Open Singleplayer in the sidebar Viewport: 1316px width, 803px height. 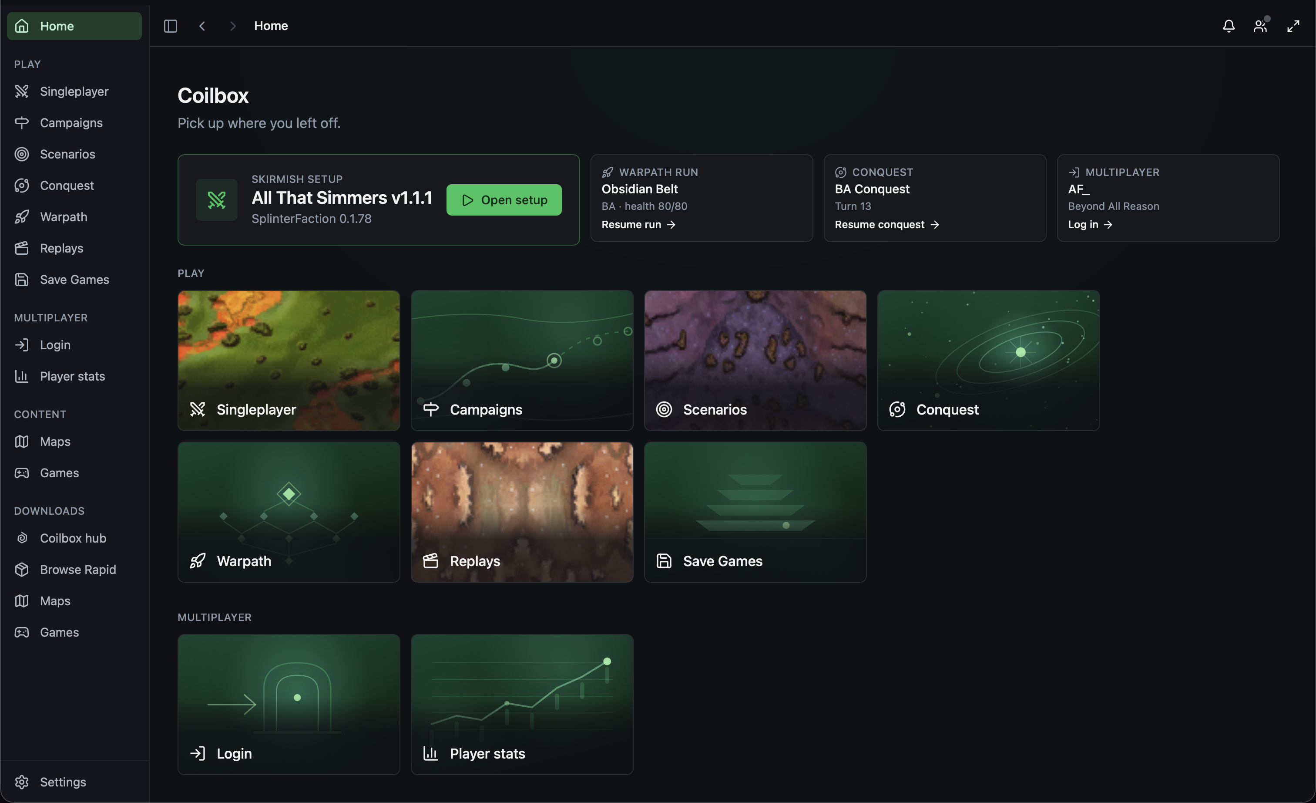74,91
